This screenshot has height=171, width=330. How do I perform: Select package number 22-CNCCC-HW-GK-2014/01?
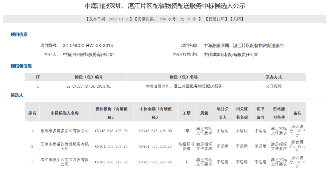(89, 86)
